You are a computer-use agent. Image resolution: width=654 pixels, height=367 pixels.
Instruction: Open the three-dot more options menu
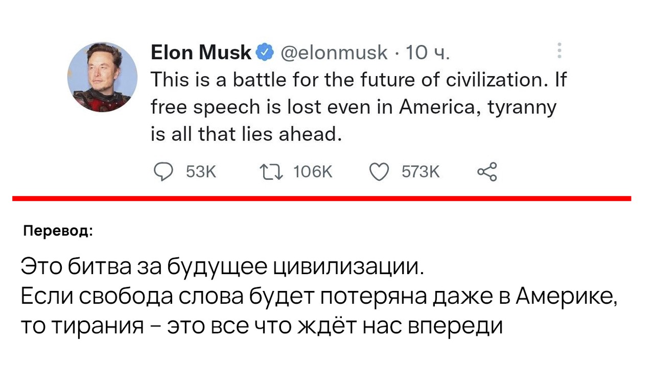(x=559, y=51)
